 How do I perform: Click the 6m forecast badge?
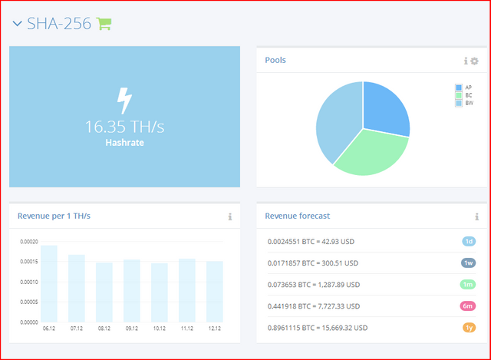468,306
